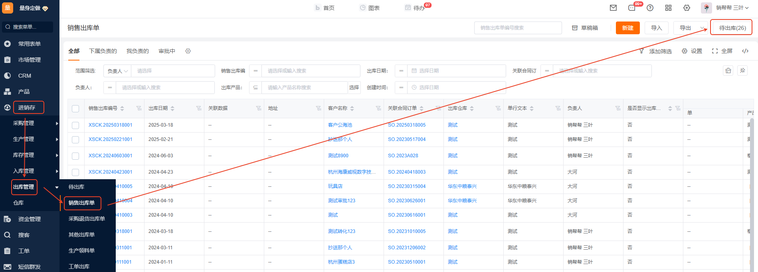
Task: Switch to the 首页 top tab
Action: point(325,8)
